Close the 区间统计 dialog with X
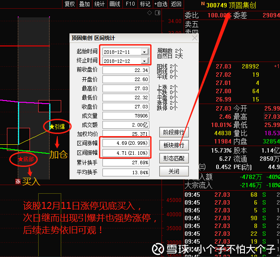The height and width of the screenshot is (257, 280). point(194,38)
